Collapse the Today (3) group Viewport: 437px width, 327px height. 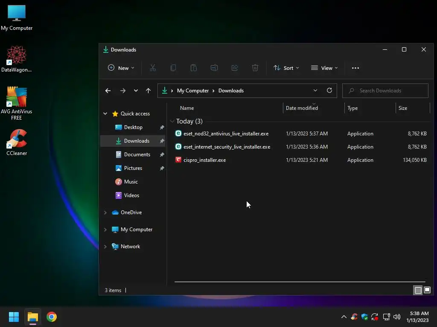[172, 121]
